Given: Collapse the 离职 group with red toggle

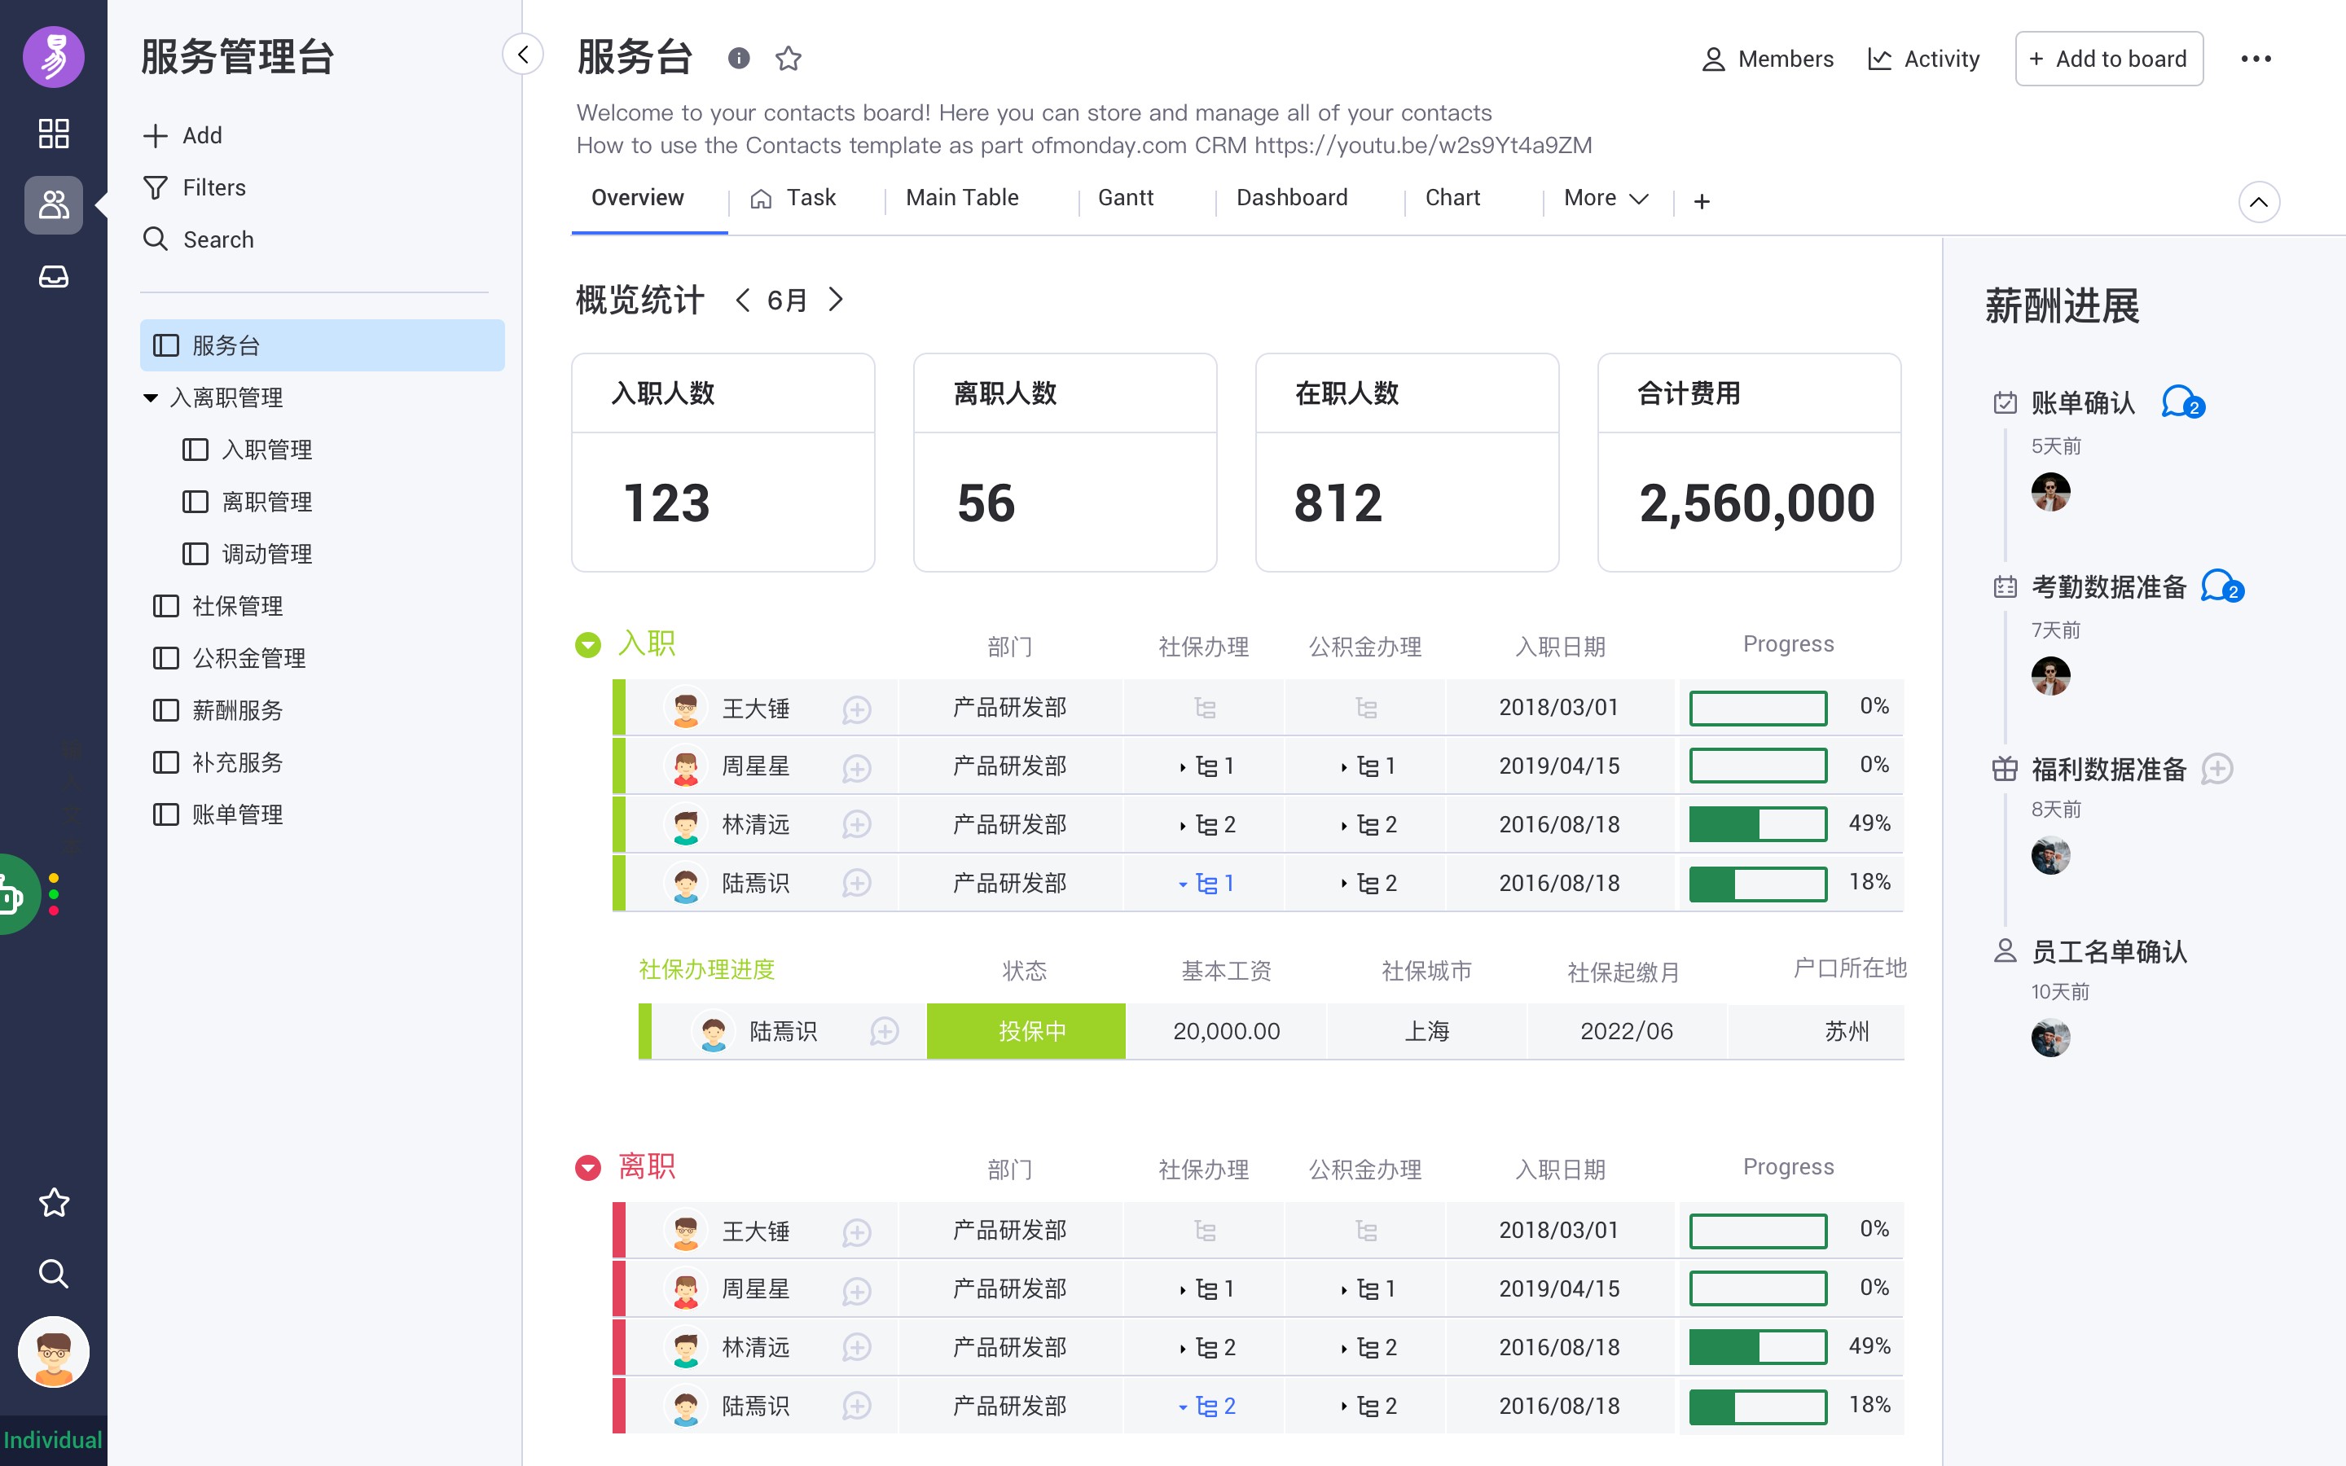Looking at the screenshot, I should pyautogui.click(x=587, y=1167).
